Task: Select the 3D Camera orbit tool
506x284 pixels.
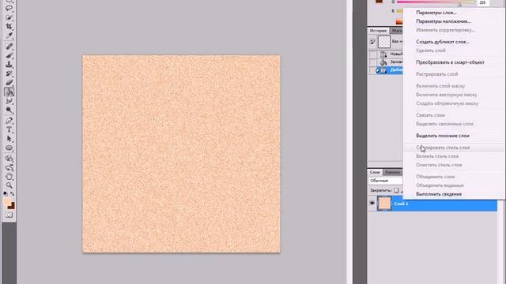Action: 9,167
